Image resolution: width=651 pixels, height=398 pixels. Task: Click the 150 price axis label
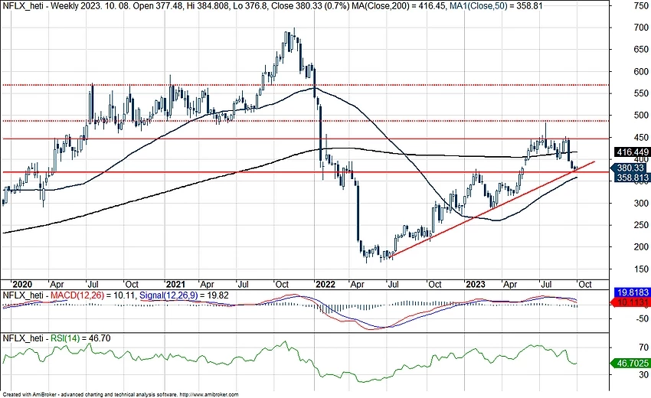(642, 269)
